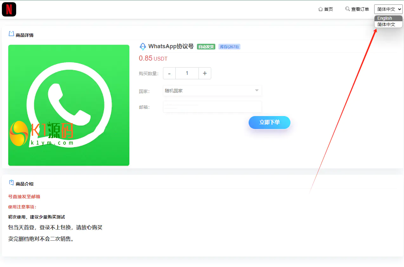Expand the 随机国家 country dropdown
Viewport: 404px width, 267px height.
pos(212,91)
